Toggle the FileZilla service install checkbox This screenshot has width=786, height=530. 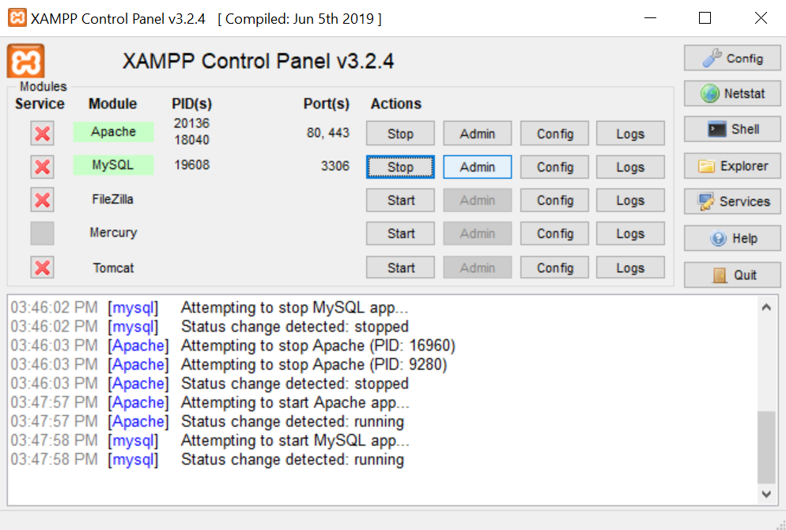[43, 200]
